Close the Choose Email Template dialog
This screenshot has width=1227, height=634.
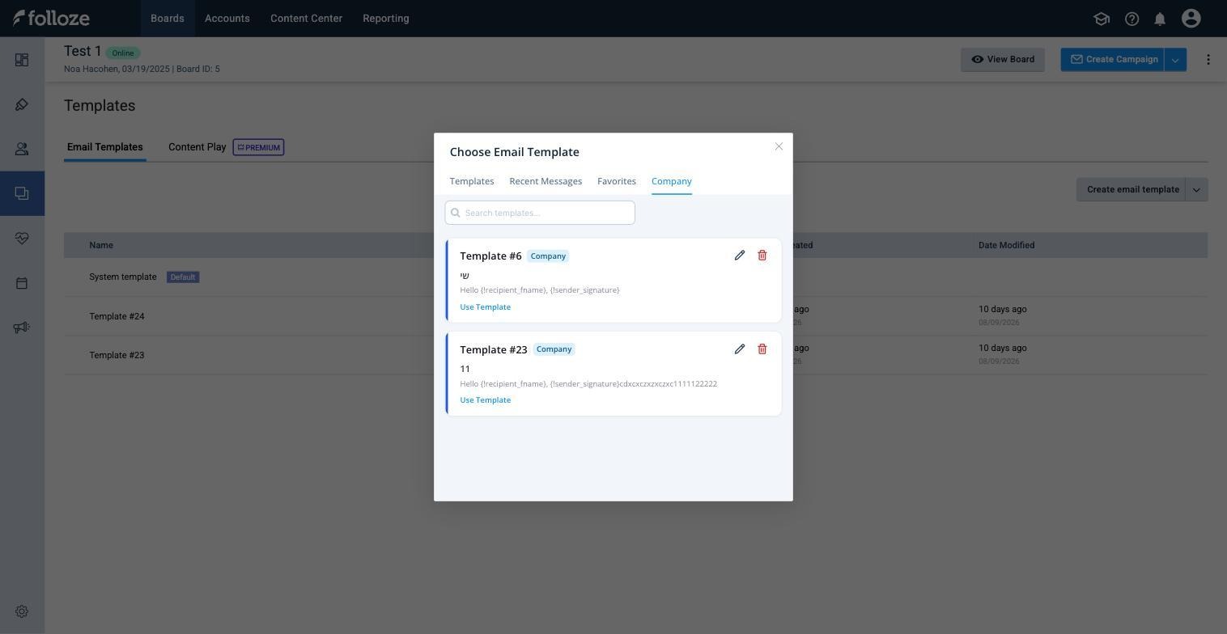(779, 146)
